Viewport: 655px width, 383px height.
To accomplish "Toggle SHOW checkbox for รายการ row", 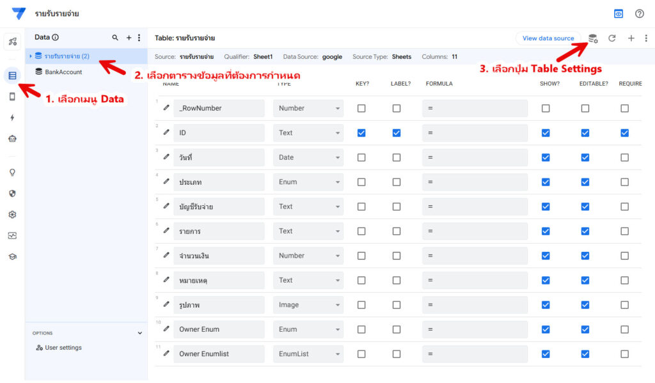I will 546,231.
